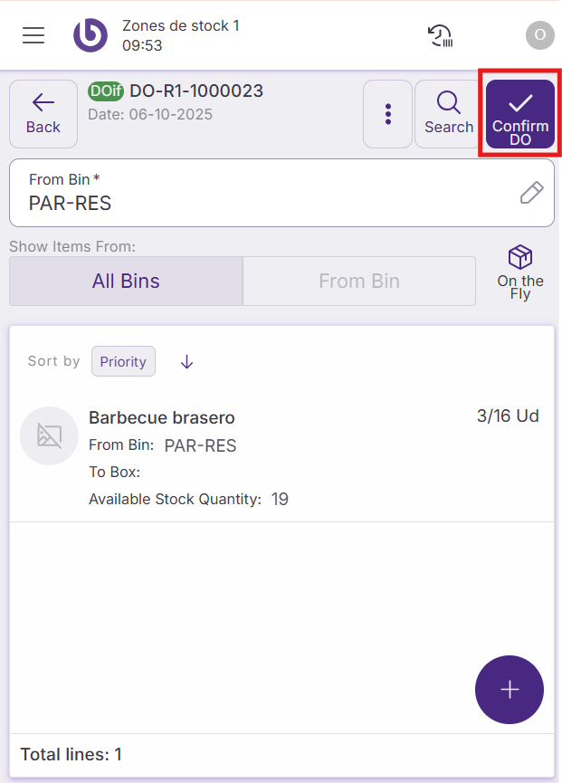Click the DOif status badge
562x783 pixels.
point(107,91)
